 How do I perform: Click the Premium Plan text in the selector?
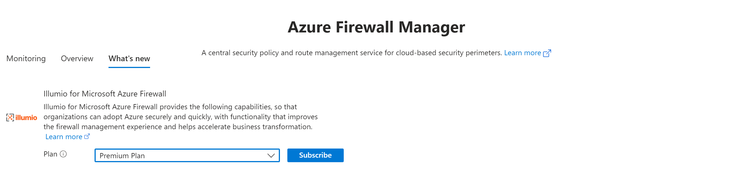pyautogui.click(x=122, y=156)
